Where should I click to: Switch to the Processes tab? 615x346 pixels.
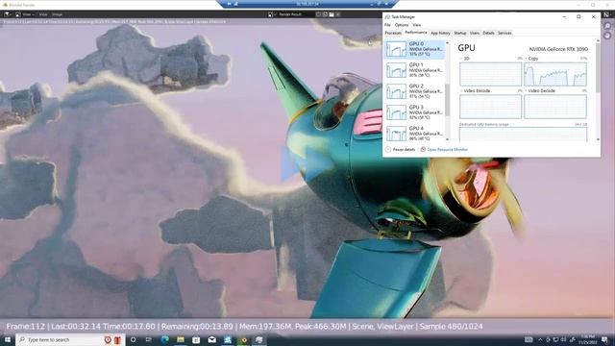(393, 33)
